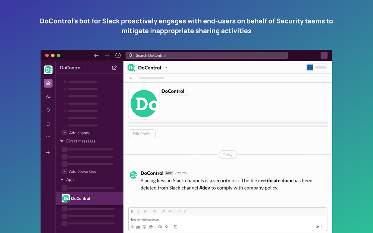Open the Activity bell icon
This screenshot has height=233, width=373.
click(48, 110)
